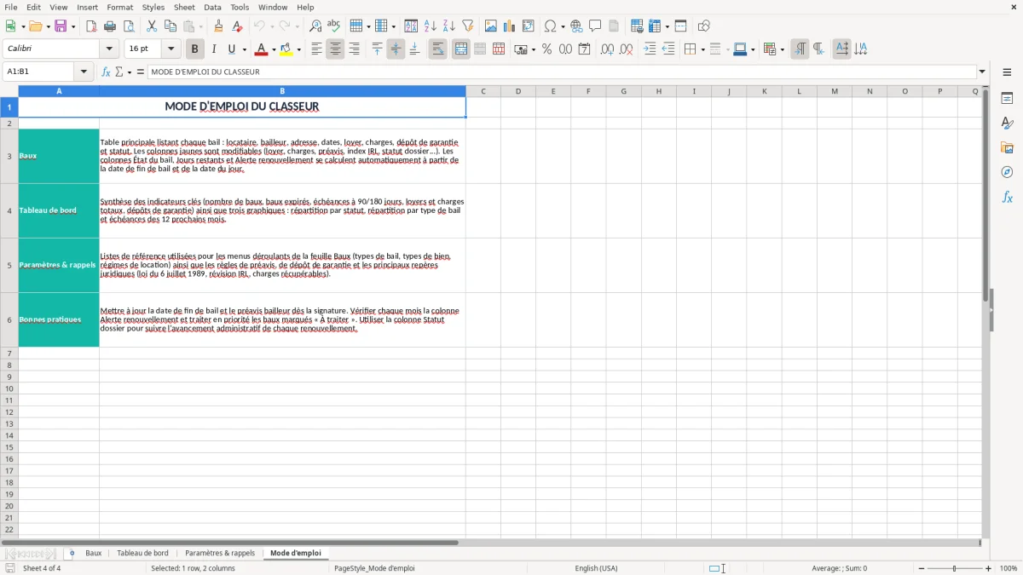
Task: Toggle Align Left
Action: (x=316, y=49)
